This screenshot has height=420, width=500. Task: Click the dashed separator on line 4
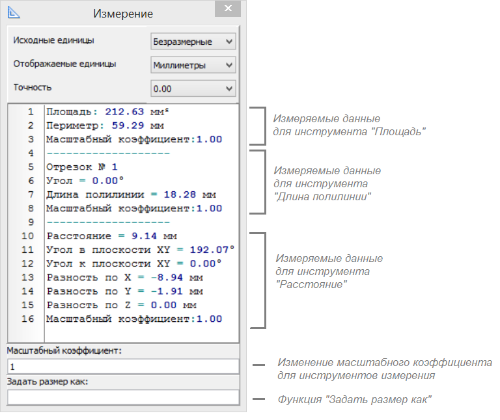[x=108, y=153]
